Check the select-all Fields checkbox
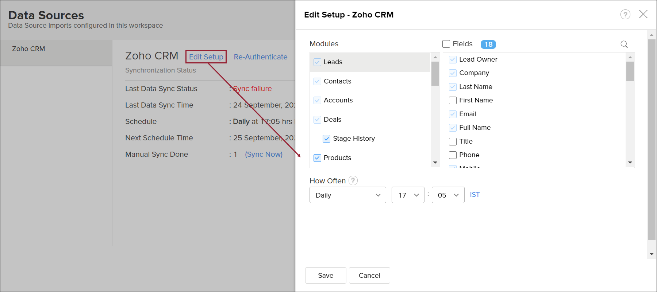The image size is (657, 292). [x=446, y=44]
